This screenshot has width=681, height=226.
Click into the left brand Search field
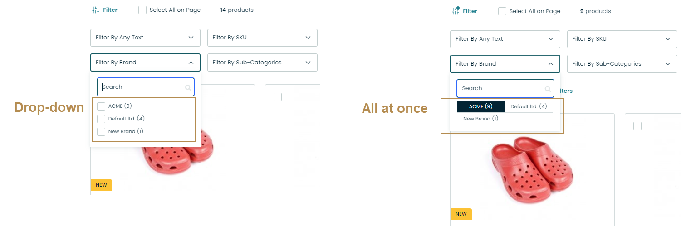(141, 87)
